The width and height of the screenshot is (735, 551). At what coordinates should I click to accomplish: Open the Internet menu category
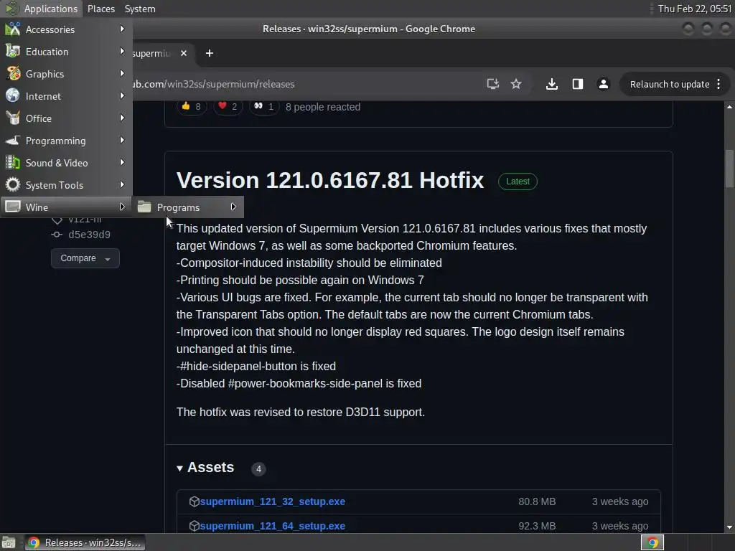tap(66, 96)
